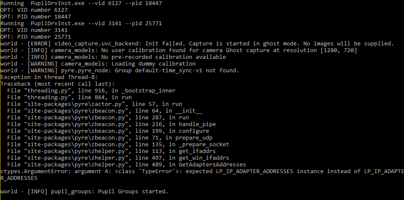
Task: Click the 'No user calibration found' info line
Action: pos(179,50)
